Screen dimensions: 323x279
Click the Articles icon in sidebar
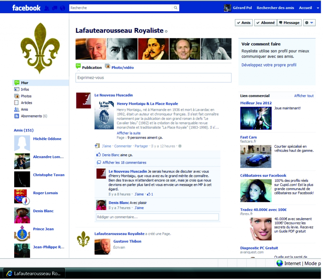16,103
